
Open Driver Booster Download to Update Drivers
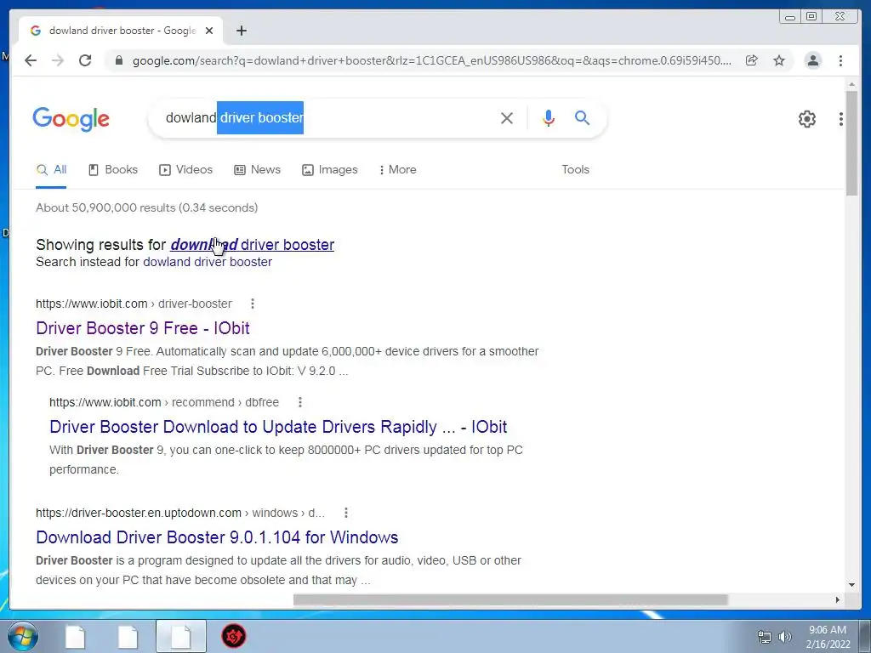click(278, 427)
